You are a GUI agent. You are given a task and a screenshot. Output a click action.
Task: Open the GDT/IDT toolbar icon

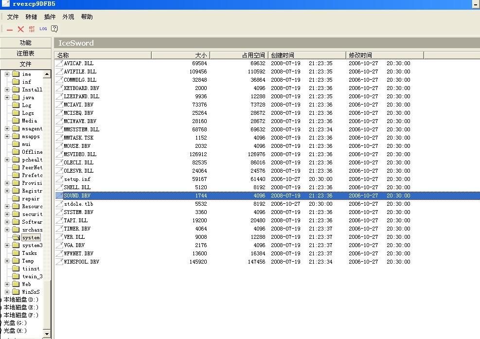(x=32, y=29)
